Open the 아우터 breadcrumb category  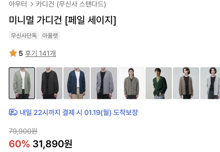(x=18, y=4)
